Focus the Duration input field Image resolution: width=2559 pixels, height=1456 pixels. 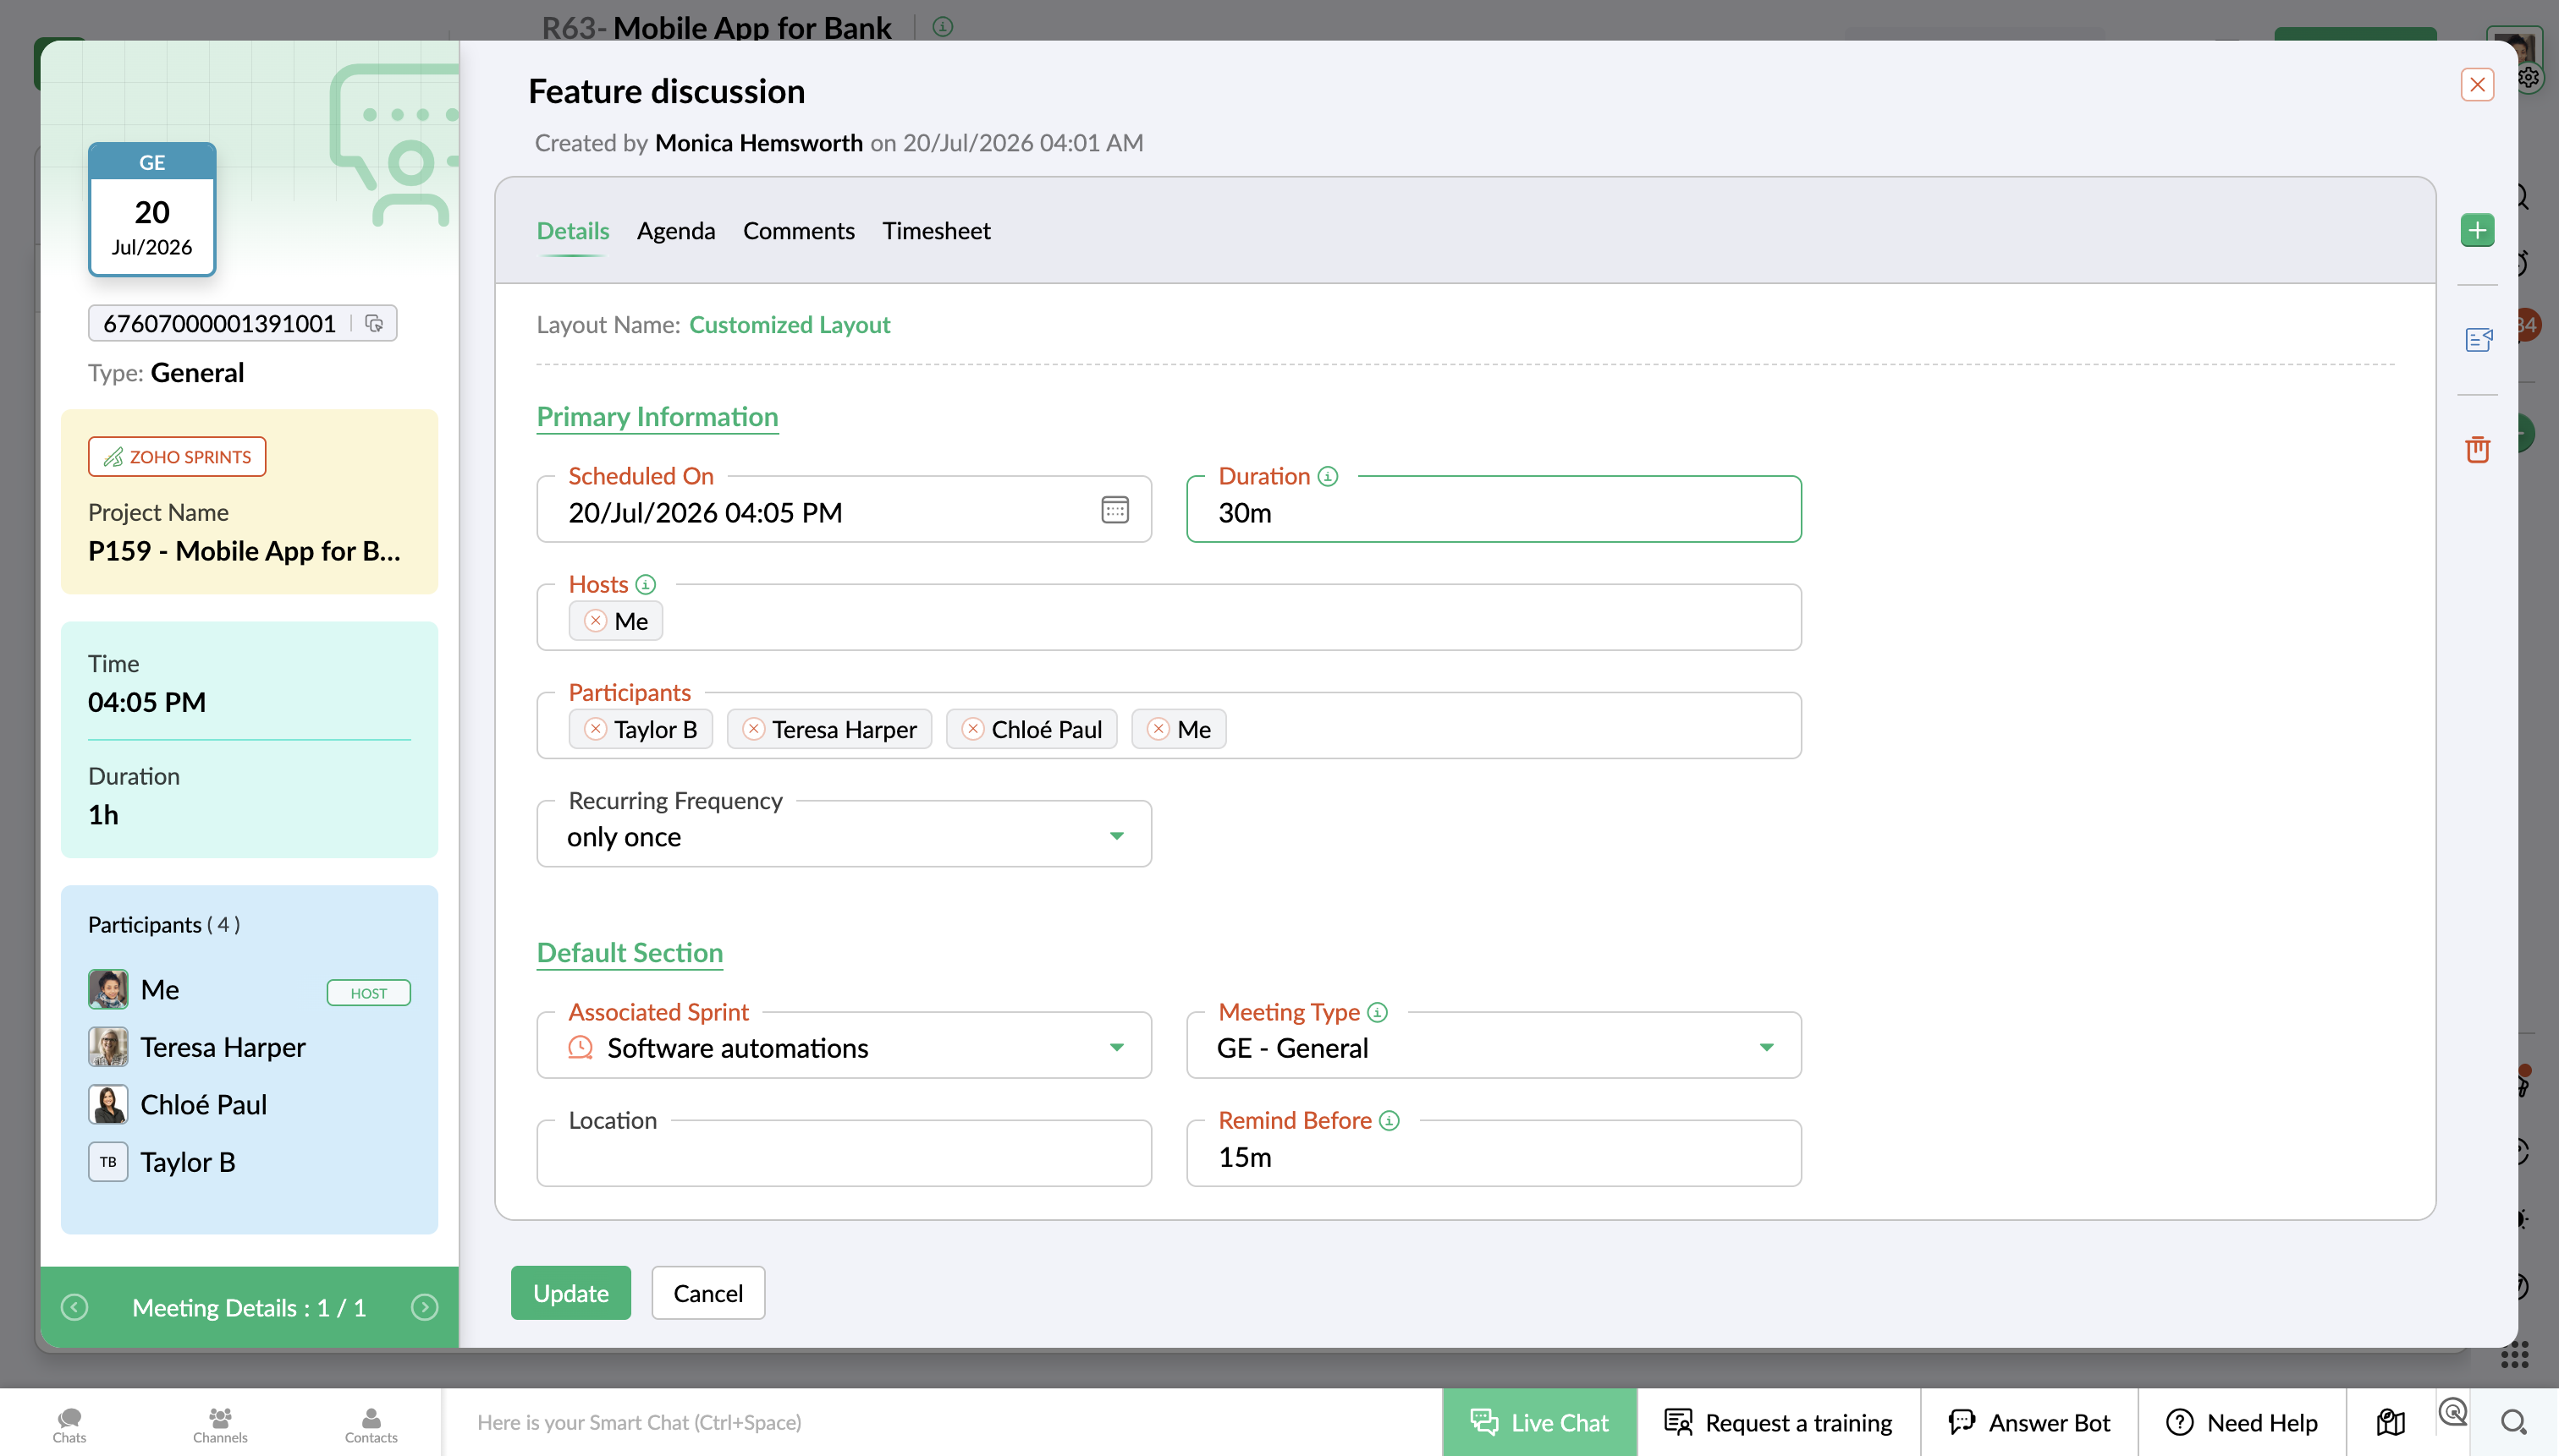pyautogui.click(x=1493, y=511)
